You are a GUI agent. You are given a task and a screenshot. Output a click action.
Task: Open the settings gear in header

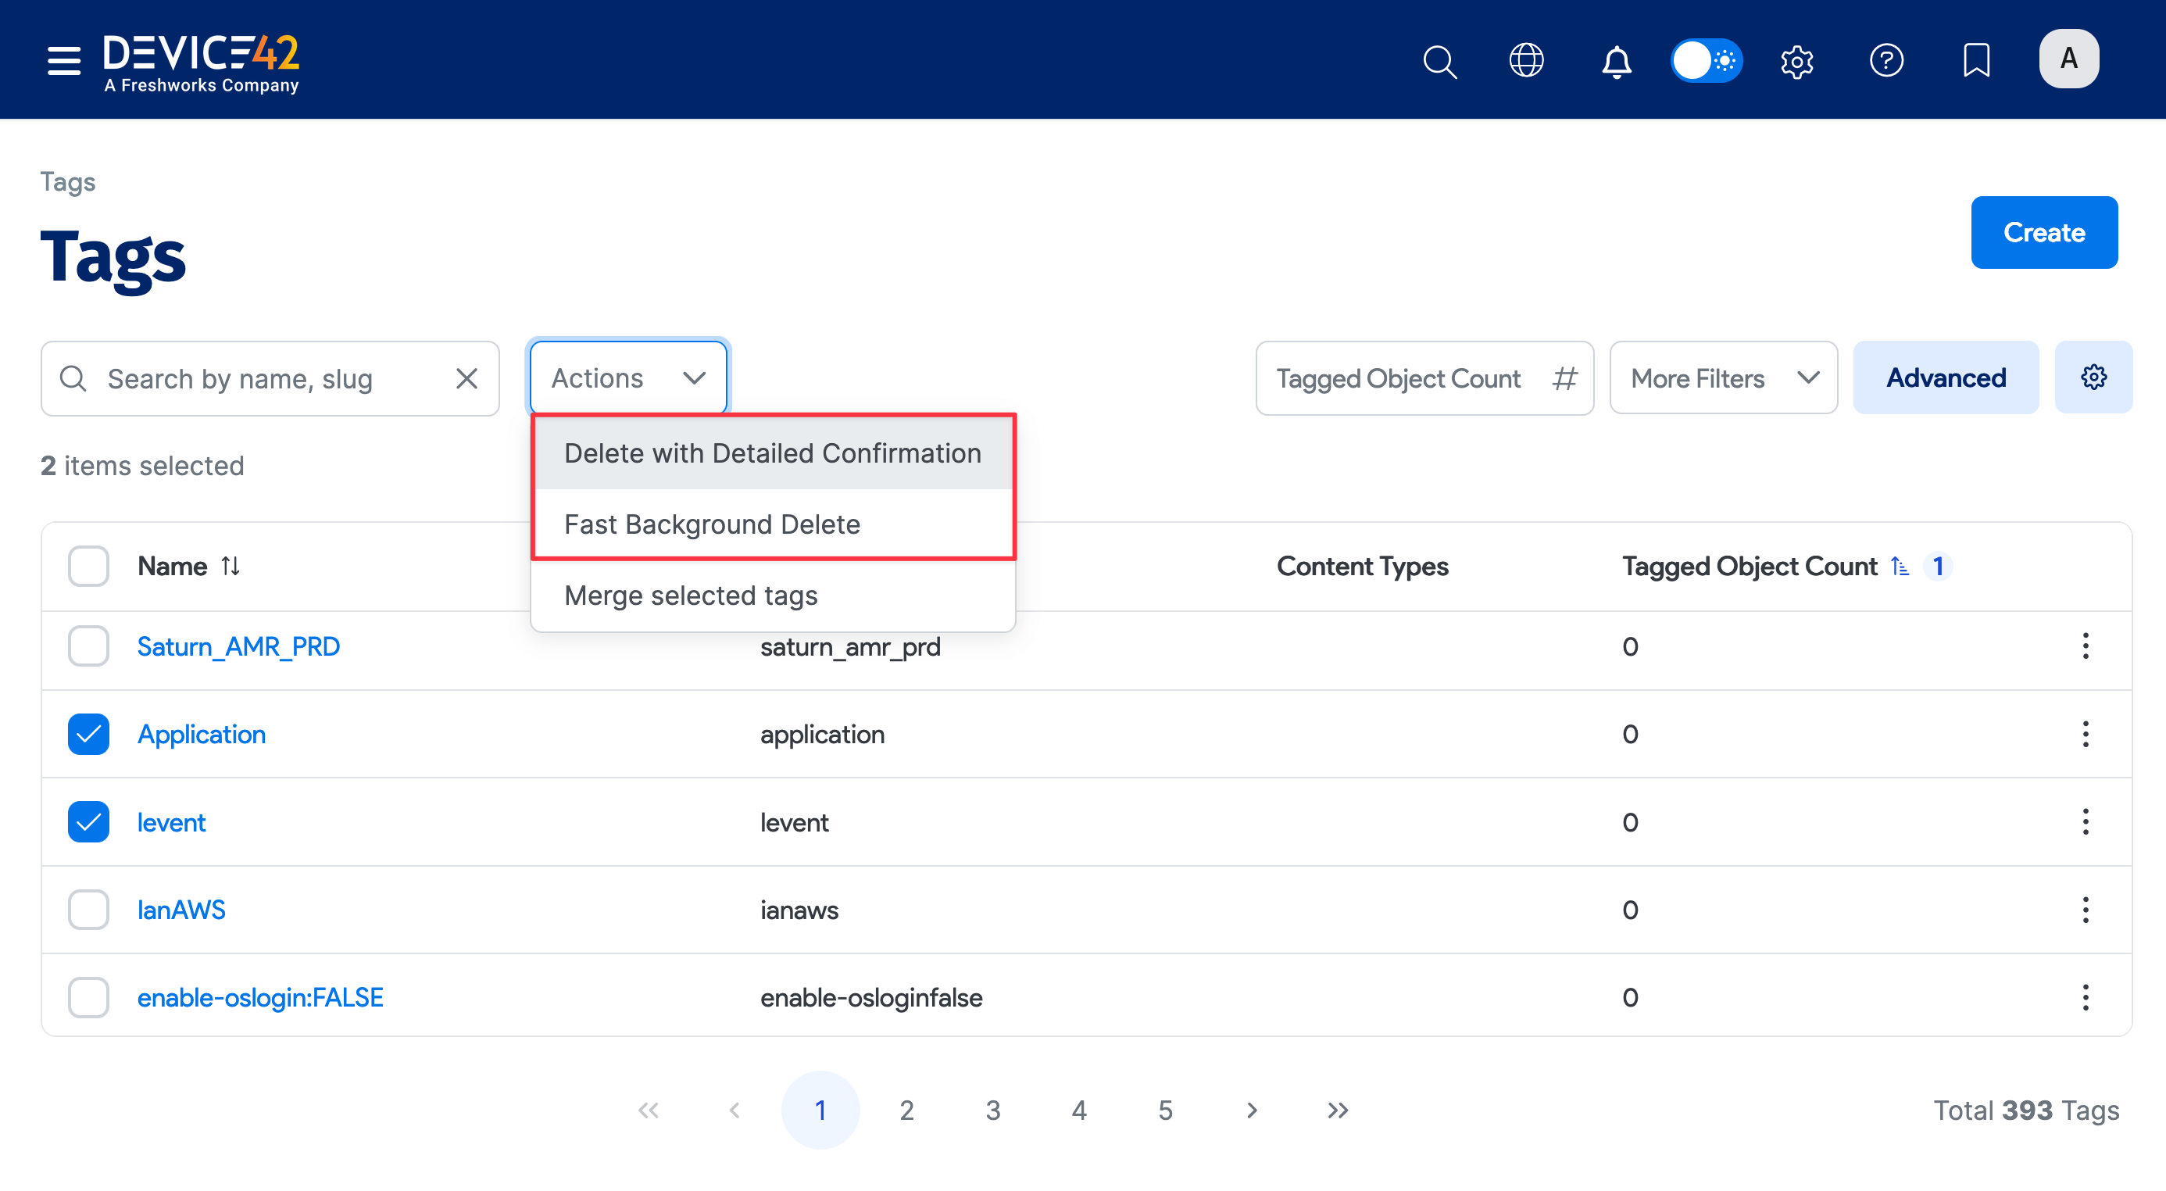click(x=1796, y=60)
